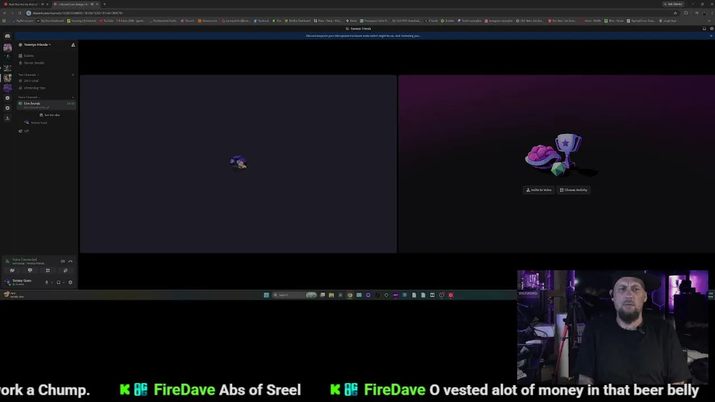Turn on camera in the voice panel
This screenshot has width=715, height=402.
(x=12, y=271)
